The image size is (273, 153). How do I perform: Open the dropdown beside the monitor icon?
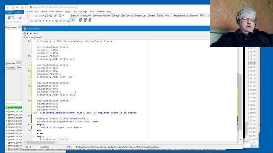click(x=63, y=16)
